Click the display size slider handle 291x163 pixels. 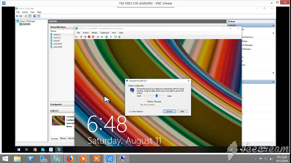click(x=157, y=96)
